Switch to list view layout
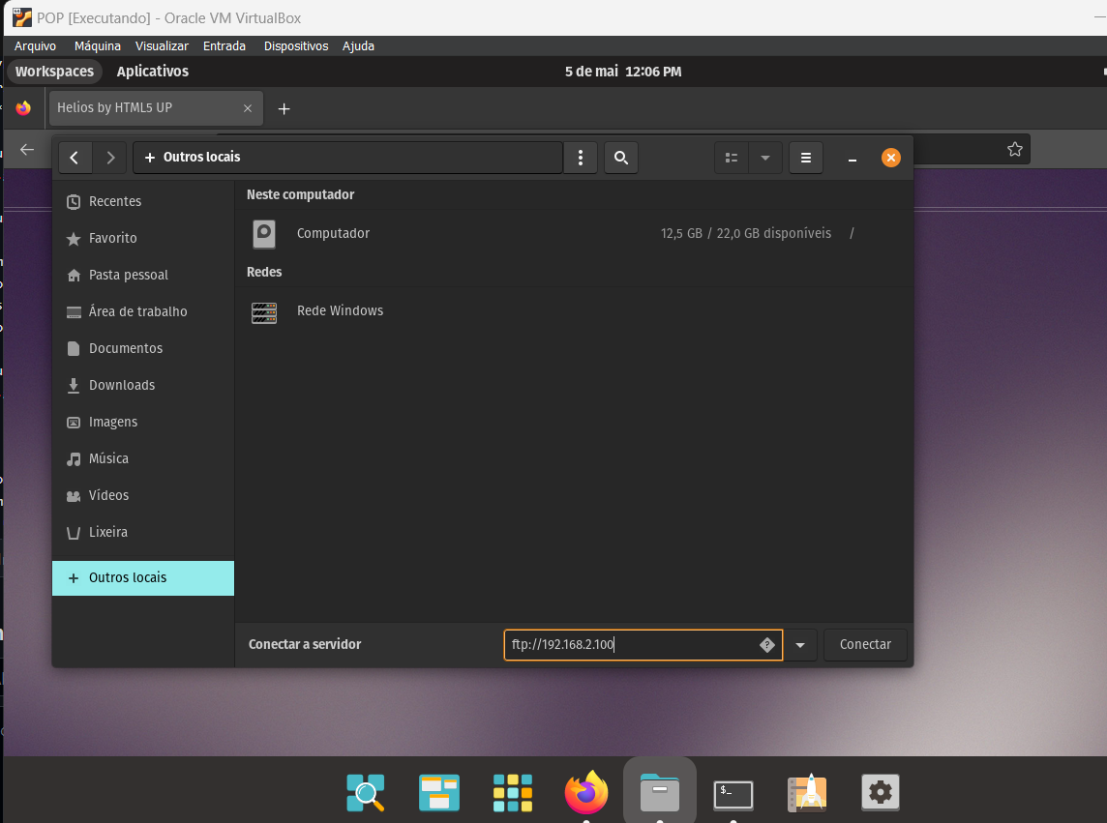This screenshot has height=823, width=1107. pyautogui.click(x=731, y=157)
